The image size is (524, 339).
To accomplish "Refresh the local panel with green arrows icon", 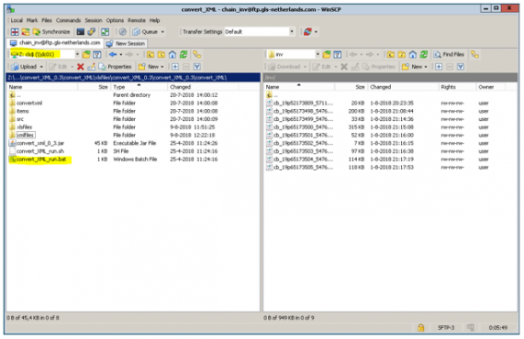I will click(184, 54).
